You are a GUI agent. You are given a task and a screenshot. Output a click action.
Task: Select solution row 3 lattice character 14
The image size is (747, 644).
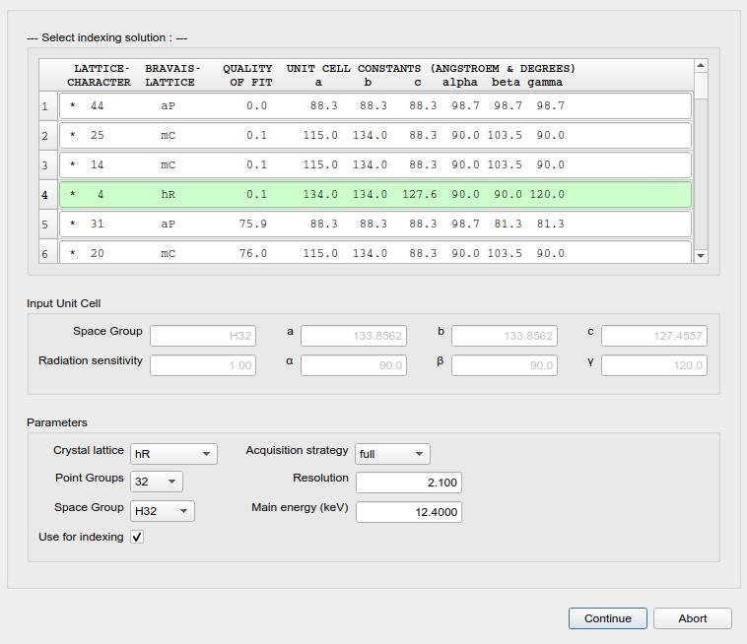(x=374, y=164)
